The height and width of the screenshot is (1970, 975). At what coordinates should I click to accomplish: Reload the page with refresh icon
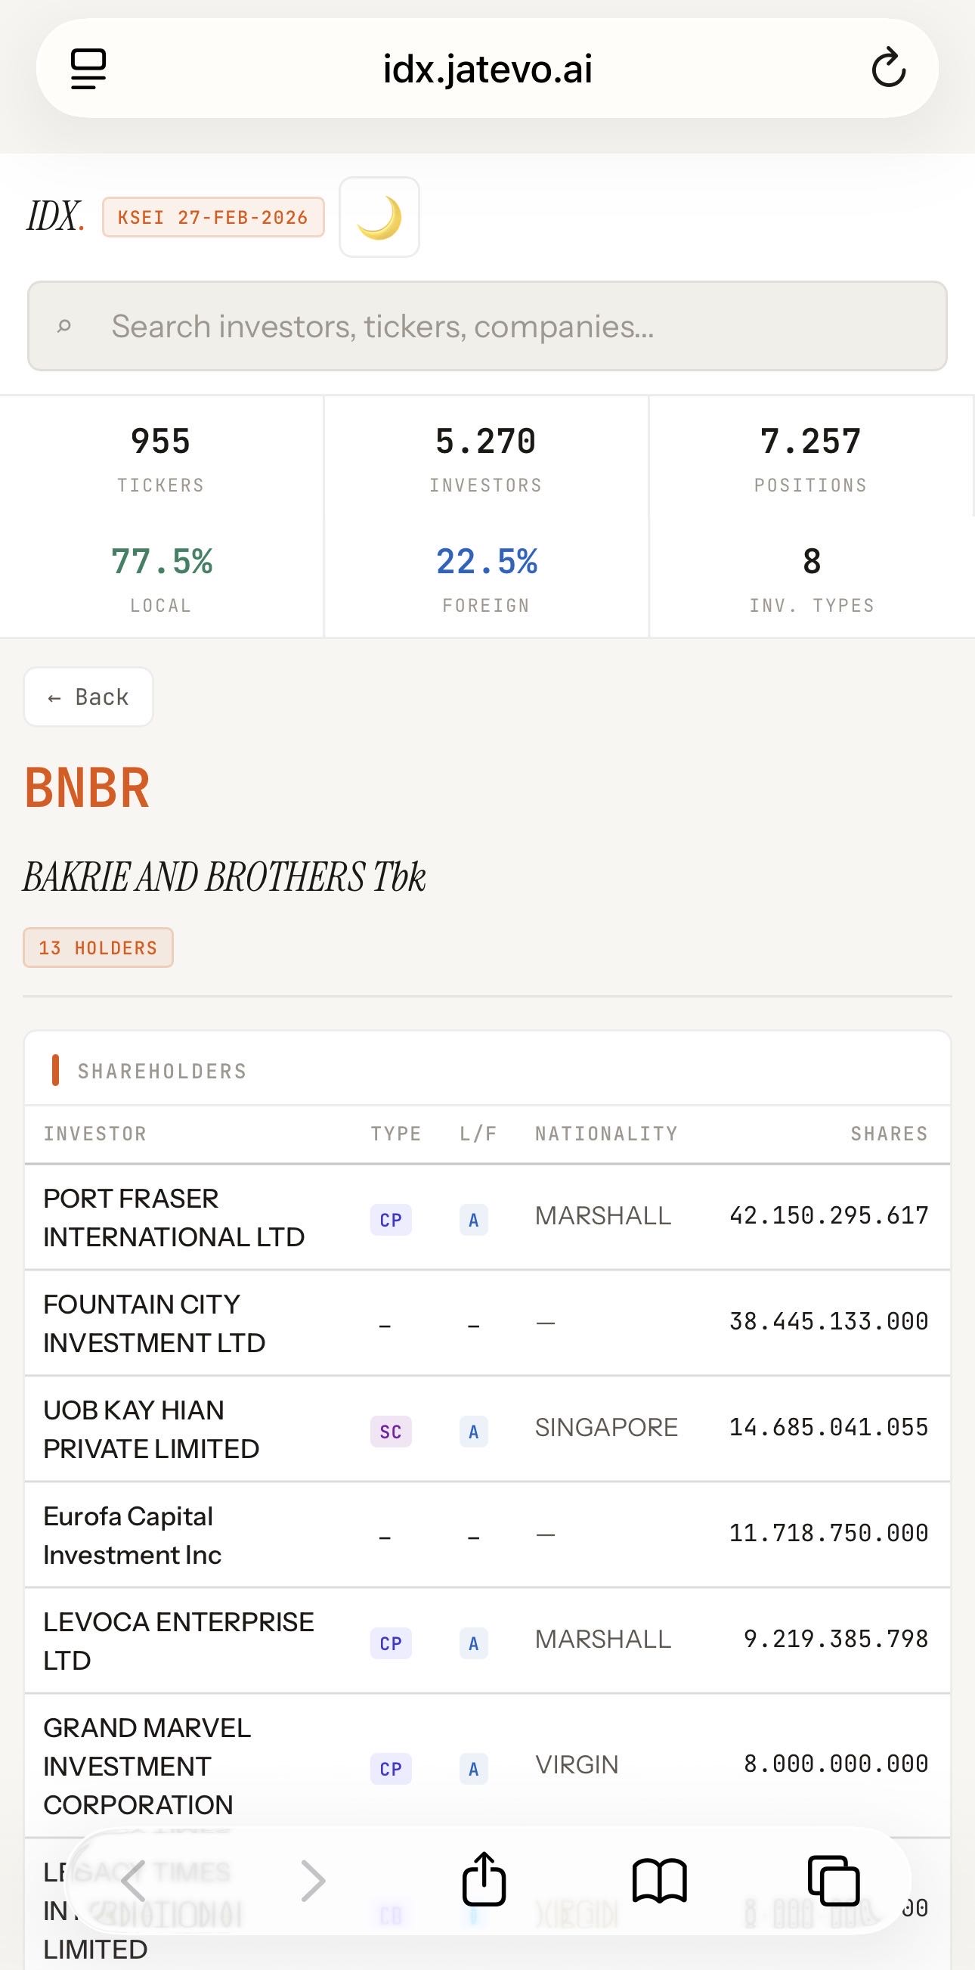888,69
